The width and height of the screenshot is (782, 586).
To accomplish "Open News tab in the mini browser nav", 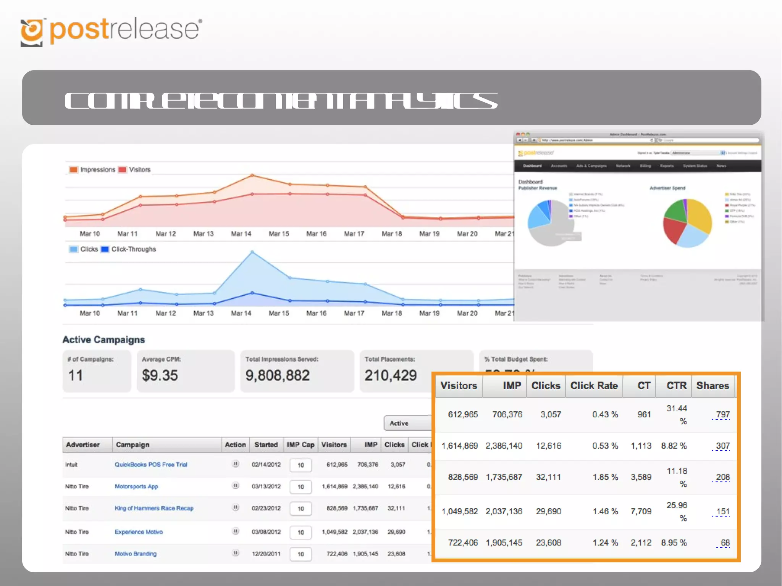I will click(721, 166).
